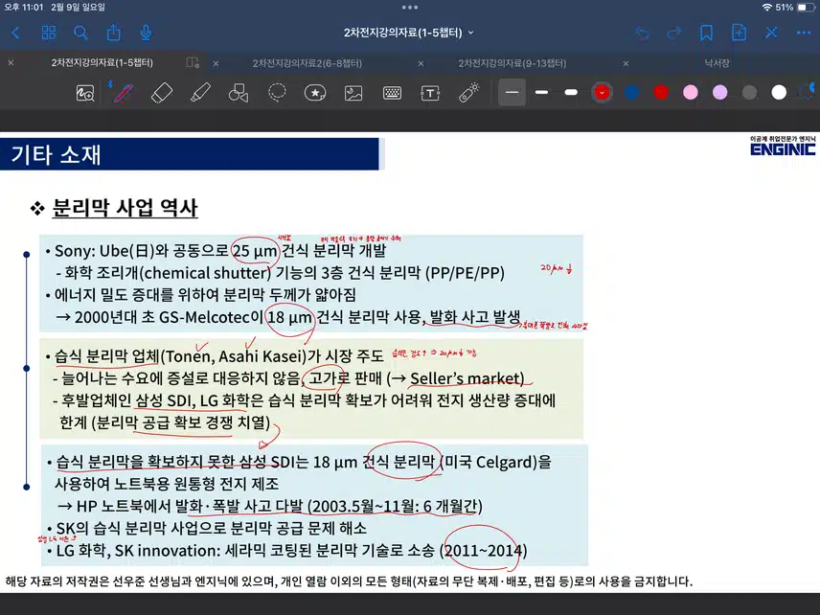Tap the text 2003.5월~11월: 6 개월간

pyautogui.click(x=395, y=506)
